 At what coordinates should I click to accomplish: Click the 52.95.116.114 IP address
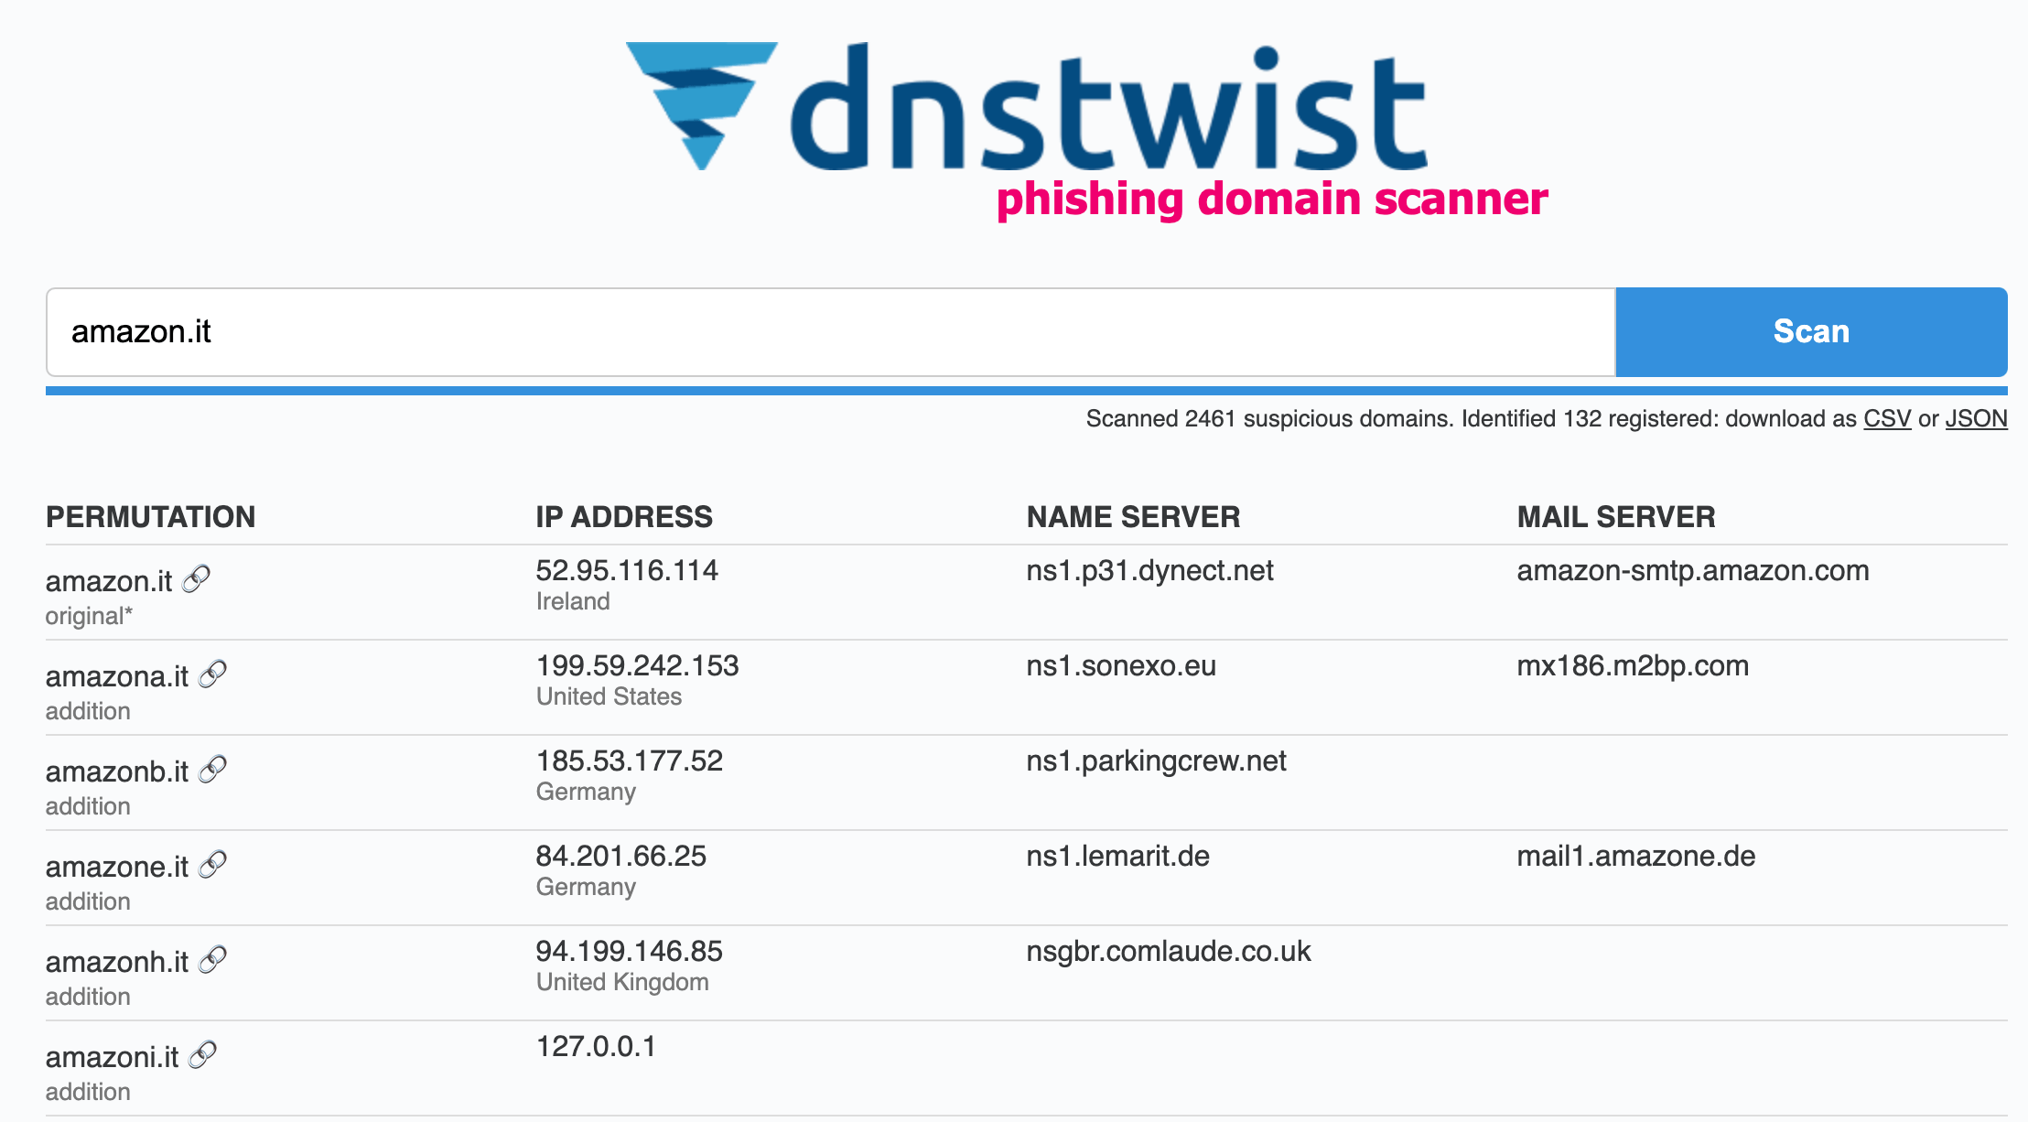tap(627, 570)
